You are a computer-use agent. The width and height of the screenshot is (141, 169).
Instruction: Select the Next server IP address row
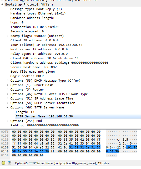(x=39, y=49)
